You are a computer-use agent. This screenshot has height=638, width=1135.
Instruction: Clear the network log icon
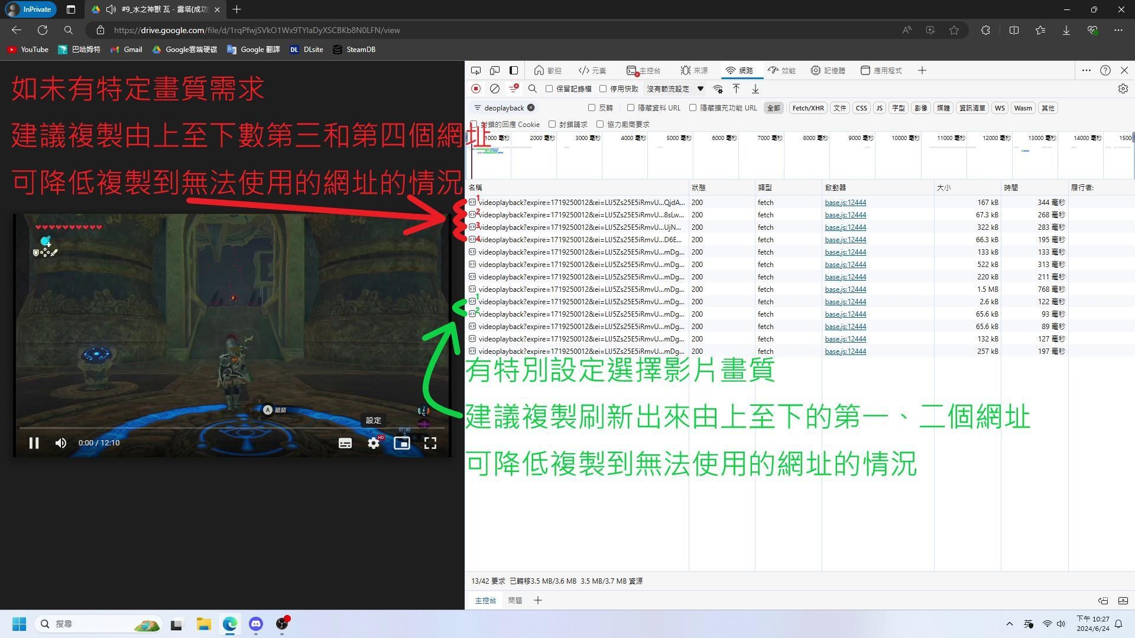(x=495, y=89)
